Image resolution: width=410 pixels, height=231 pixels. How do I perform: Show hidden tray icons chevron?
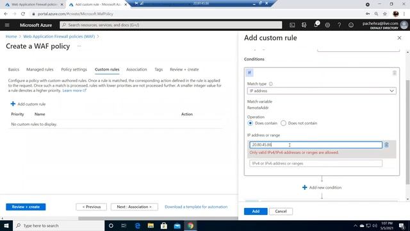coord(355,225)
